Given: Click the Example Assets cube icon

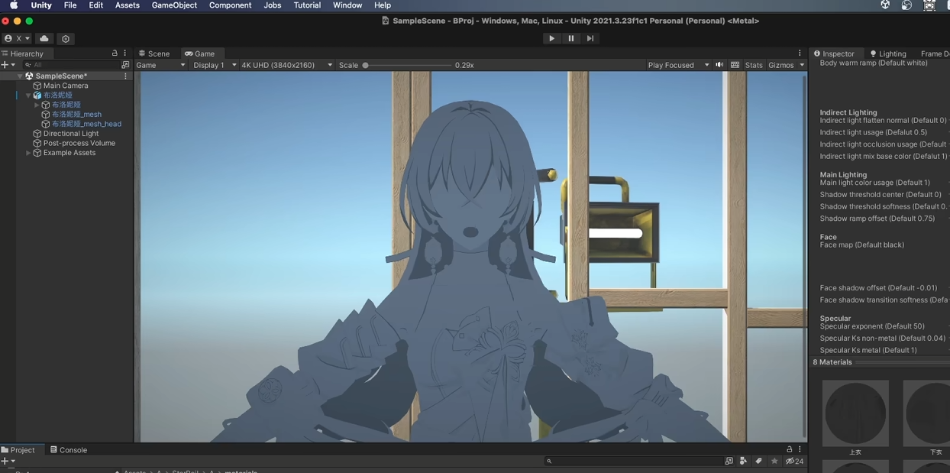Looking at the screenshot, I should click(37, 153).
